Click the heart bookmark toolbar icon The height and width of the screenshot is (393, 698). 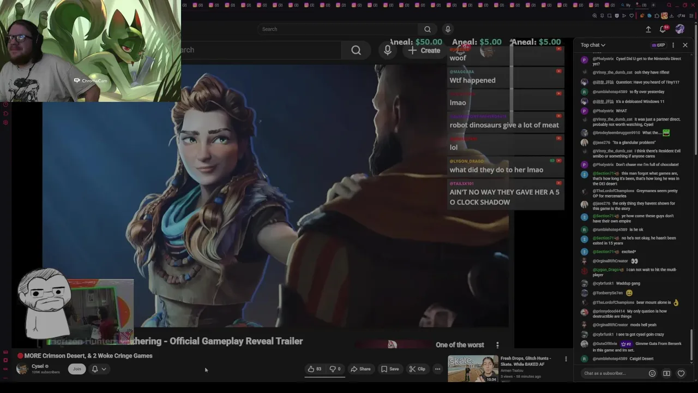pos(631,16)
